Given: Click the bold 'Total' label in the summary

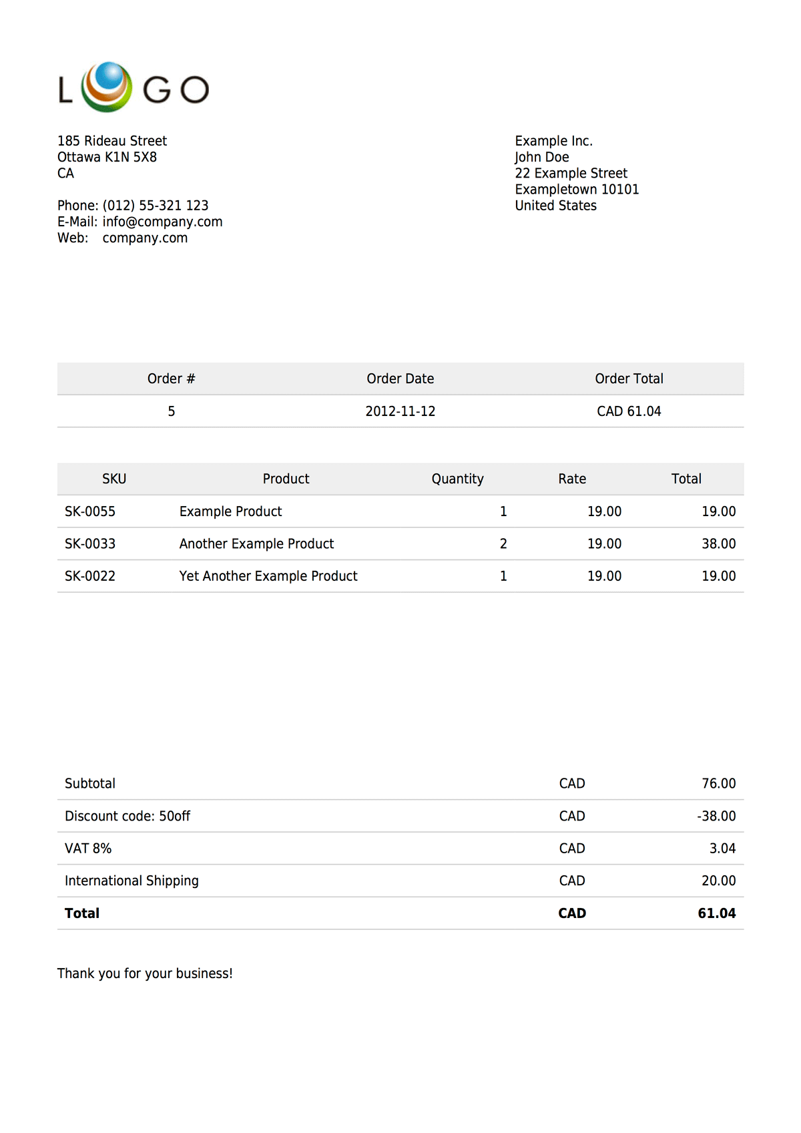Looking at the screenshot, I should [x=82, y=913].
